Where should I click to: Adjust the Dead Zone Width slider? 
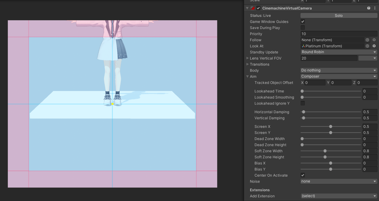click(331, 139)
